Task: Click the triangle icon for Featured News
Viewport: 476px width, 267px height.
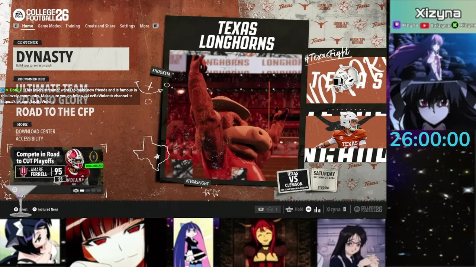Action: click(x=35, y=210)
